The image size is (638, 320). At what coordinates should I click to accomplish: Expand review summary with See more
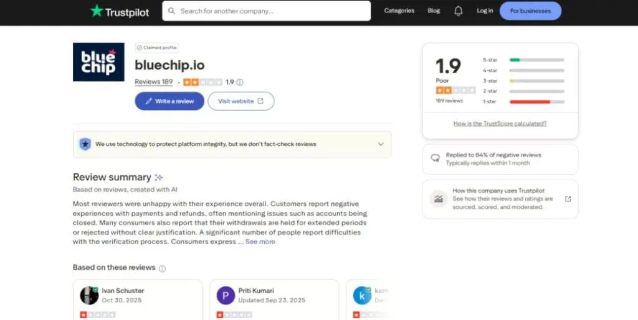[260, 242]
